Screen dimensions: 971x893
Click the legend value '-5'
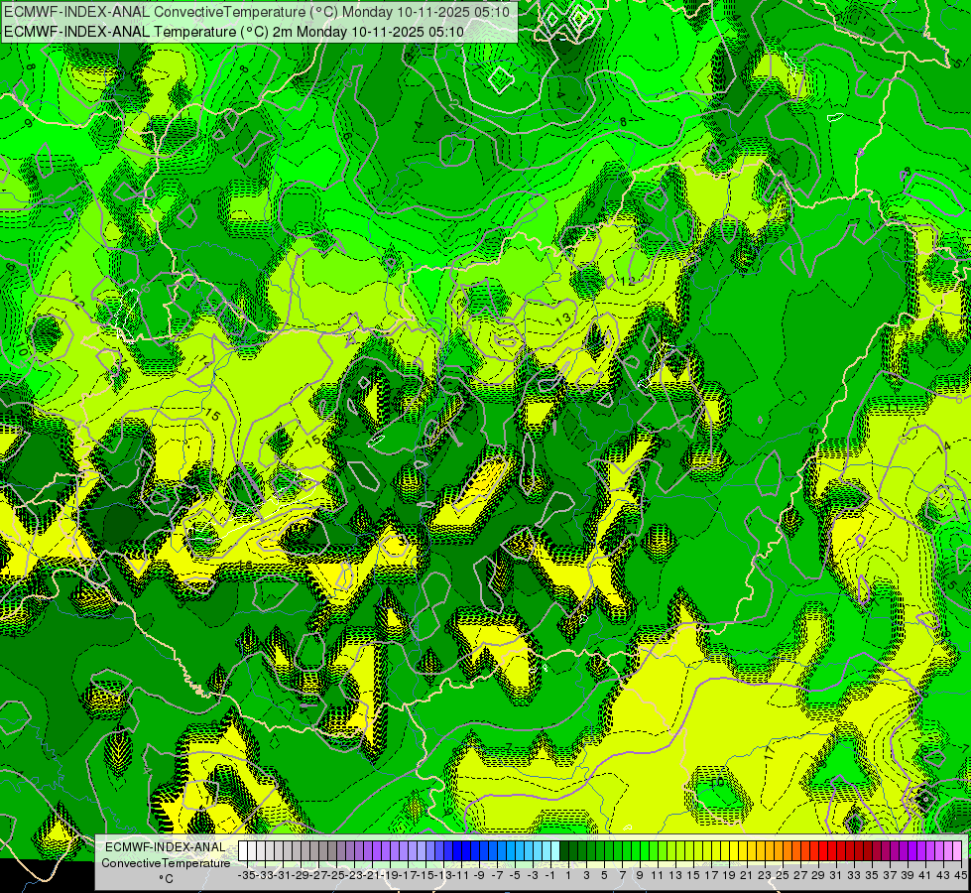(515, 876)
